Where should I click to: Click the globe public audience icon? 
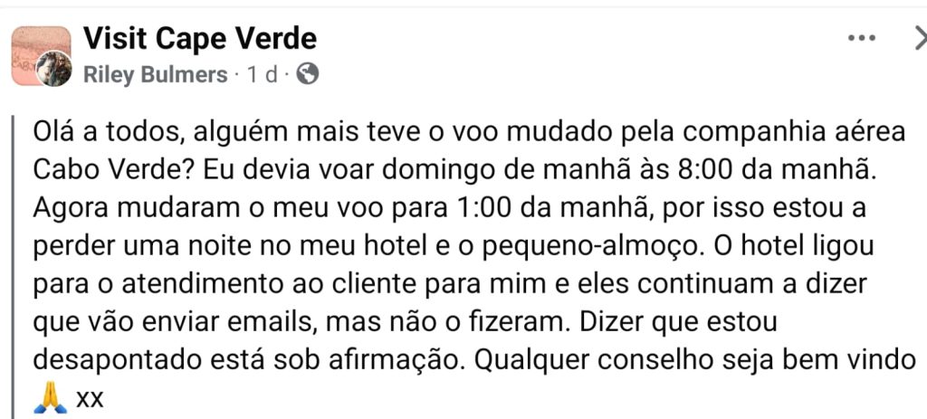pyautogui.click(x=308, y=74)
